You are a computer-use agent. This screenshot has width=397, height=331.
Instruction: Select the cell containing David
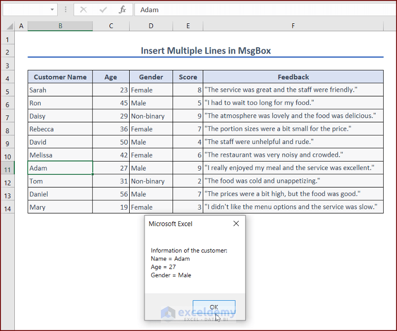[60, 142]
